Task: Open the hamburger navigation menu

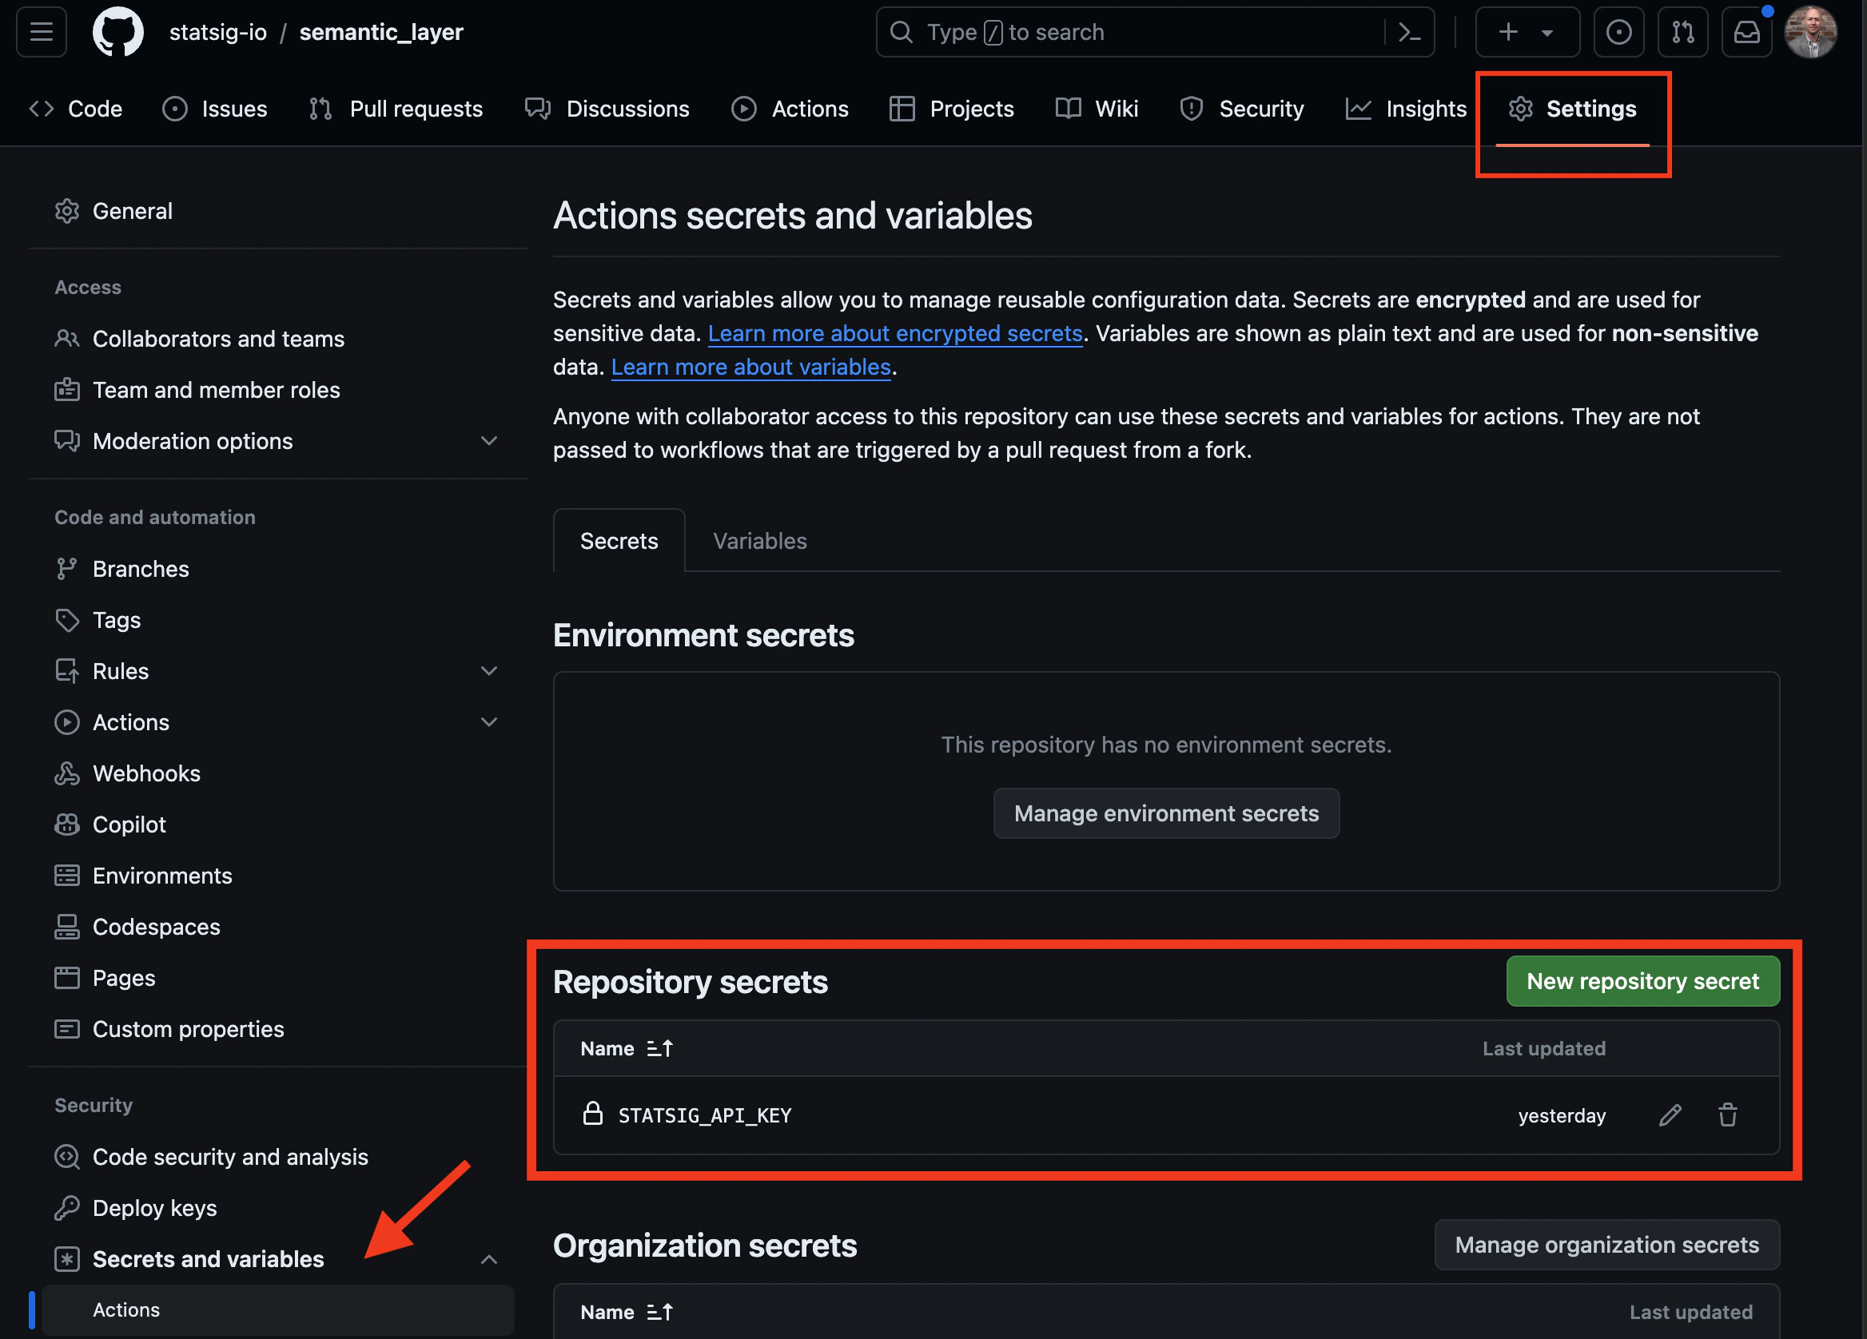Action: click(41, 32)
